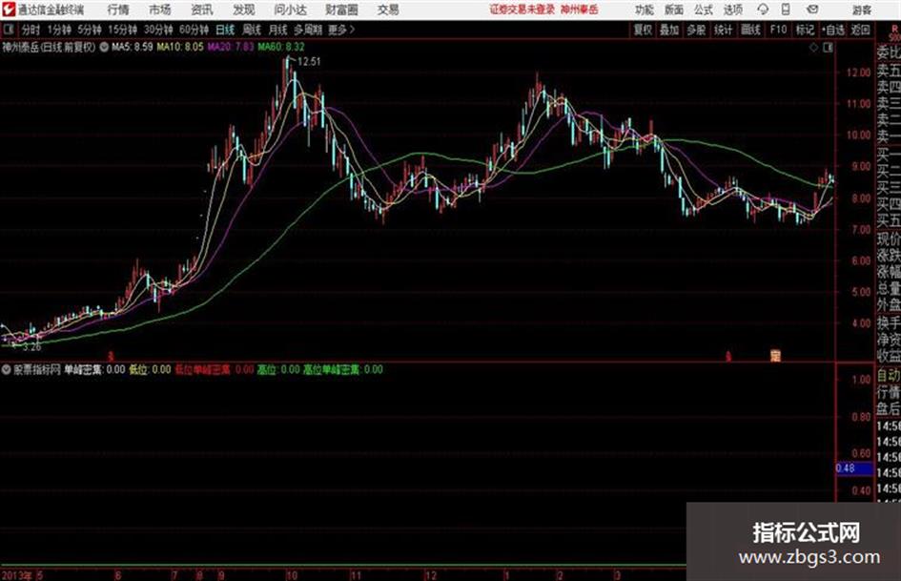Click the mobile phone icon
Viewport: 901px width, 581px height.
coord(785,10)
